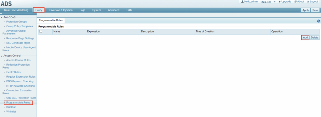Screen dimensions: 321x117
Task: Open URL-ACL Protection Rules
Action: [21, 98]
